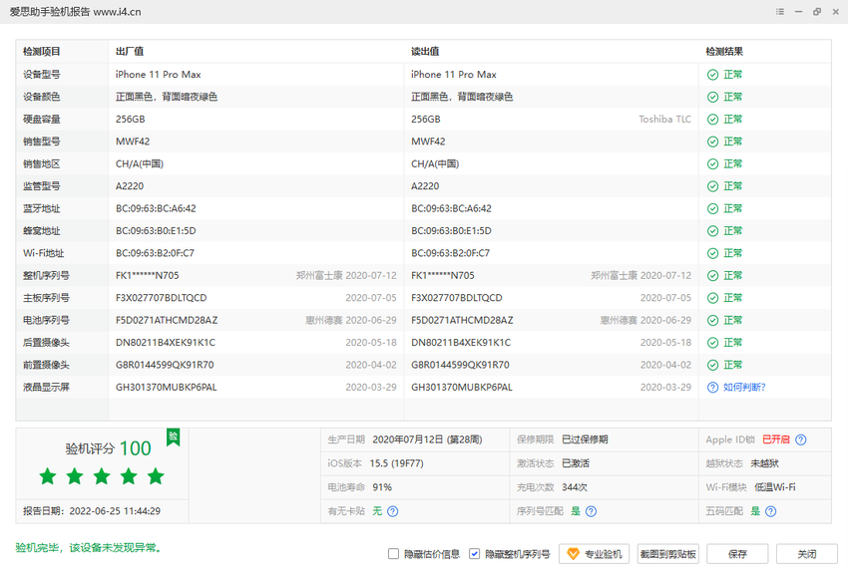Click the green check icon for 监管型号
The image size is (848, 573).
[x=712, y=186]
